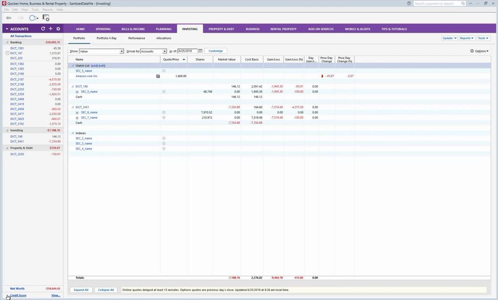Click the news icon beside Amazon.com Inc
498x300 pixels.
tap(158, 76)
